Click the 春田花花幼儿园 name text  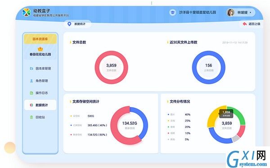click(40, 54)
